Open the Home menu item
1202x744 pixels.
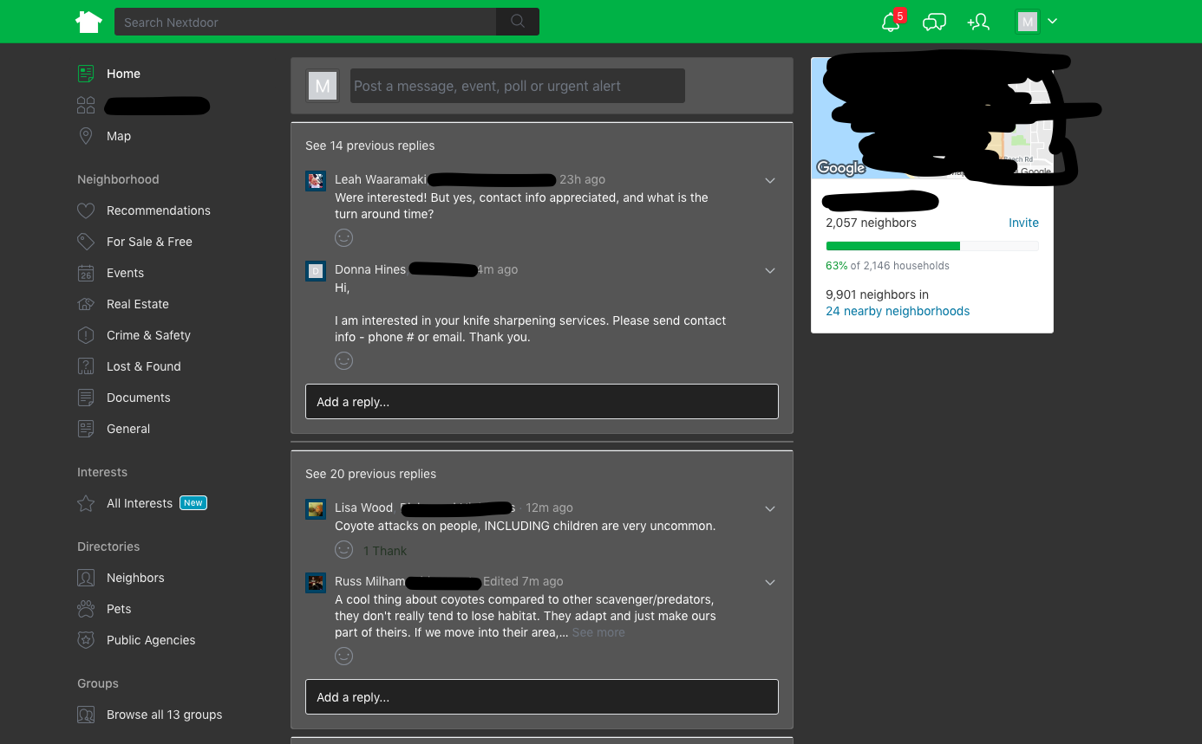click(x=123, y=74)
